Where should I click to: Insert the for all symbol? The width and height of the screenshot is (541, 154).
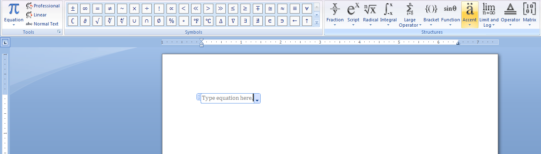pos(307,8)
